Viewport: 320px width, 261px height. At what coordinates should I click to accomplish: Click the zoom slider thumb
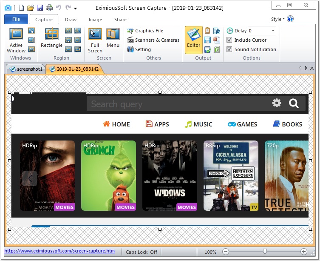(265, 251)
